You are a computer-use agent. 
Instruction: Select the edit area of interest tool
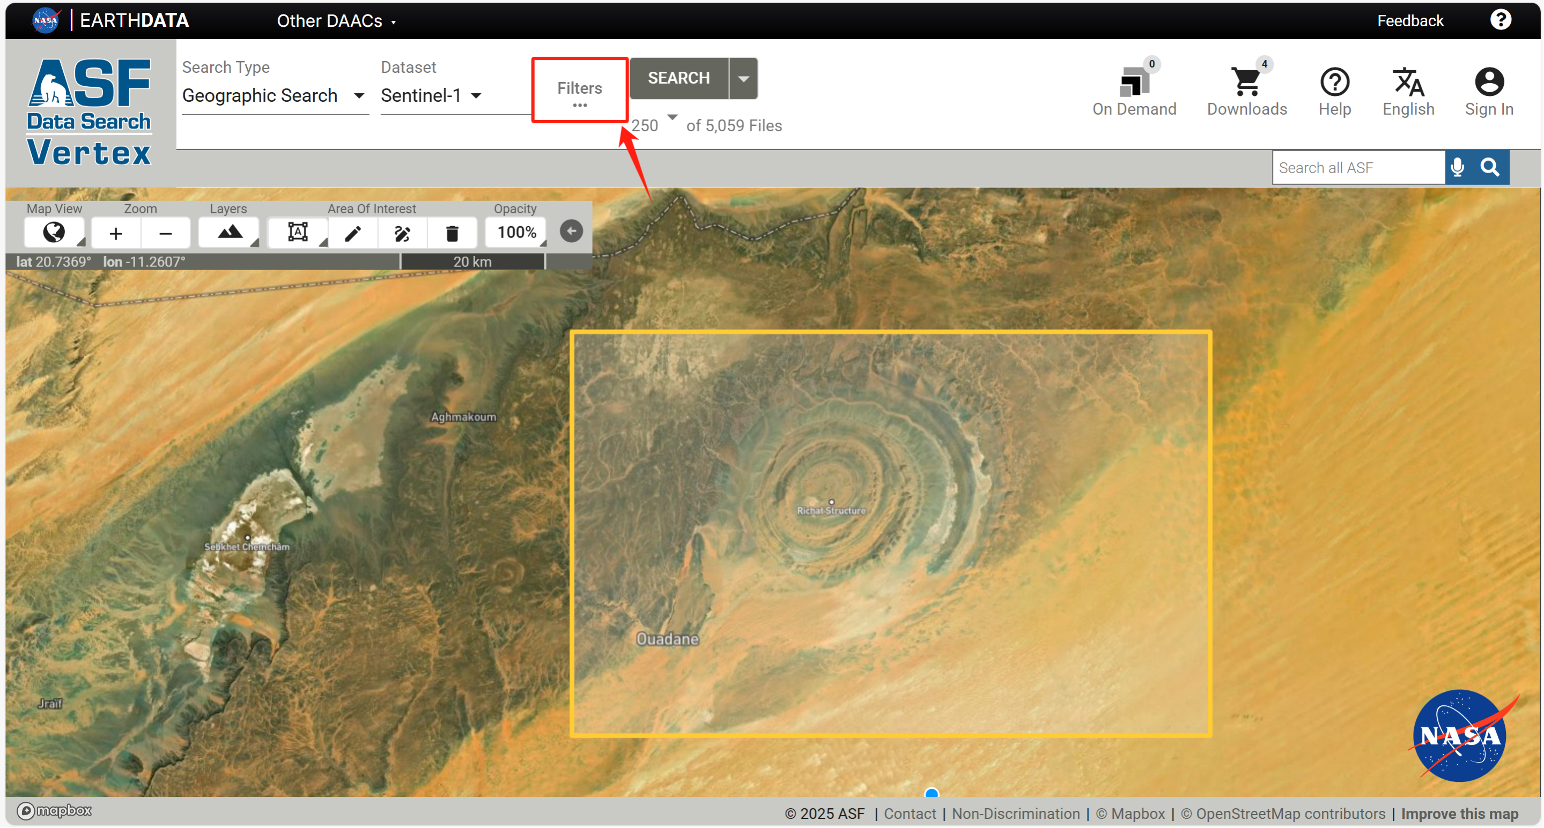pyautogui.click(x=403, y=233)
